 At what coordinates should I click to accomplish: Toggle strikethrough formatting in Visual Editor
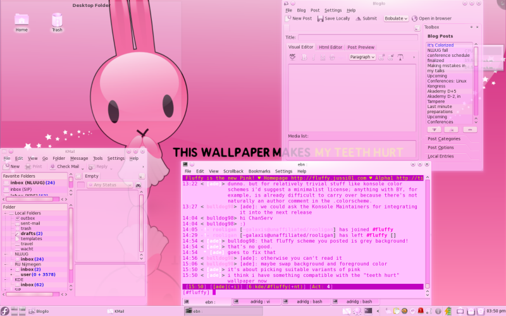(x=332, y=58)
